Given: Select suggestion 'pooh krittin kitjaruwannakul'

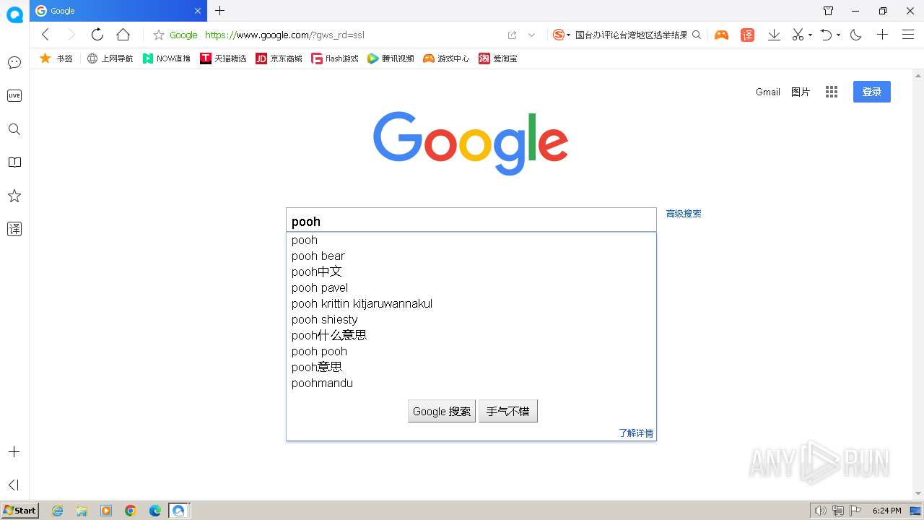Looking at the screenshot, I should pos(471,303).
